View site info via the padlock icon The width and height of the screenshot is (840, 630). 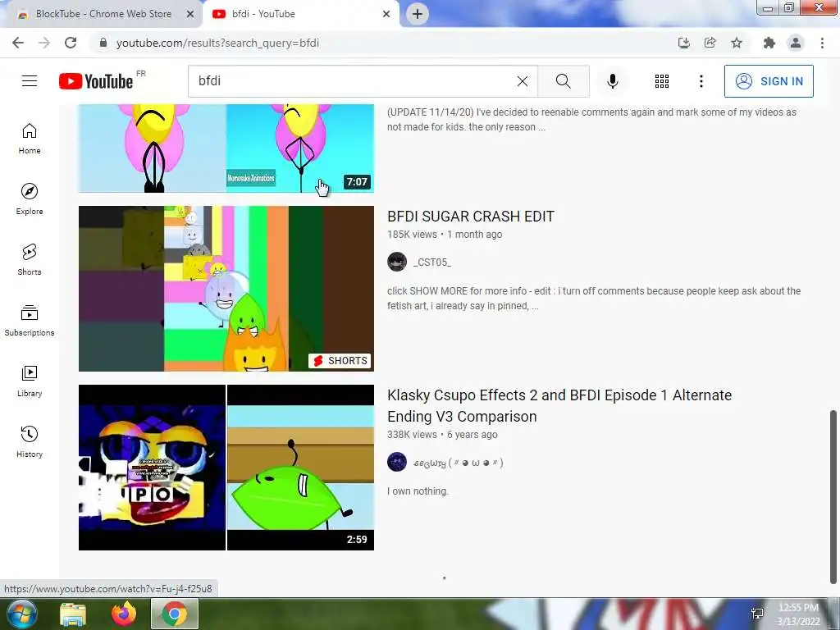click(103, 43)
